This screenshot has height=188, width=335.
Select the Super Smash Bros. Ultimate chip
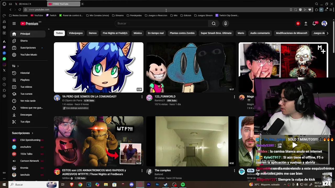click(216, 33)
